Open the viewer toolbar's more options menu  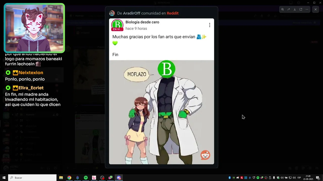click(x=307, y=9)
